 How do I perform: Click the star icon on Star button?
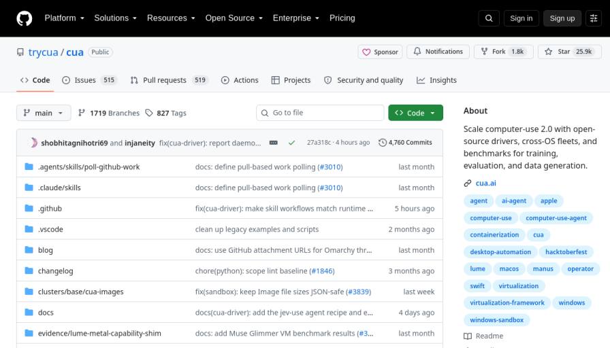[x=549, y=52]
